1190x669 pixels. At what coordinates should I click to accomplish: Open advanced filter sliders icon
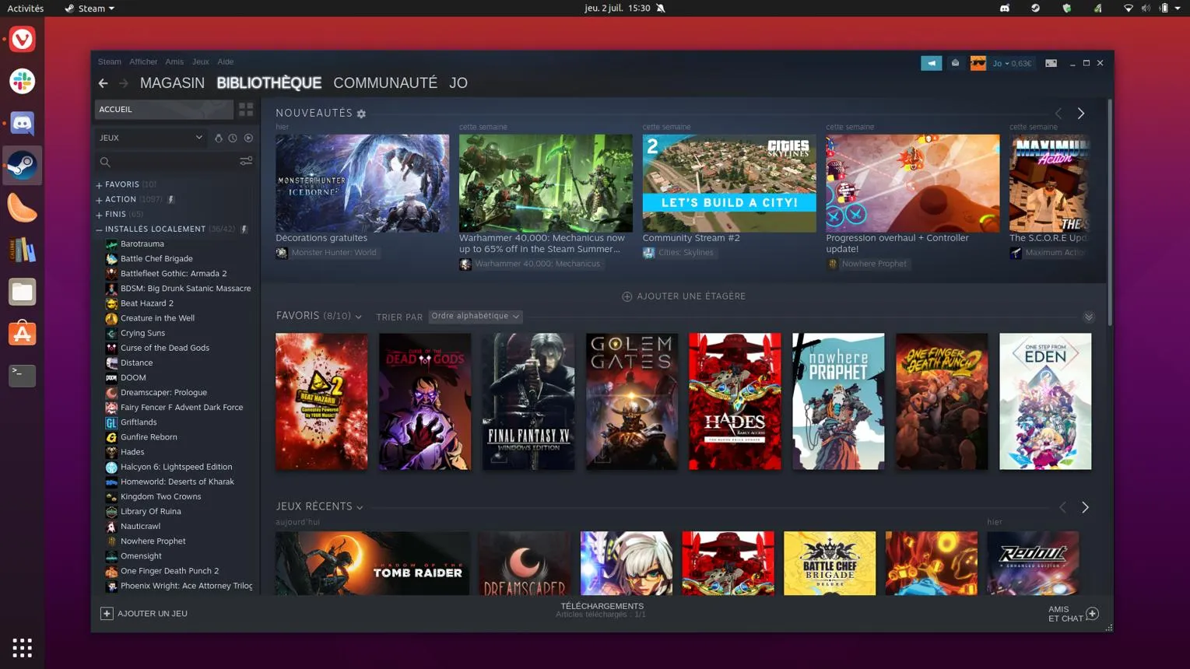pyautogui.click(x=246, y=162)
